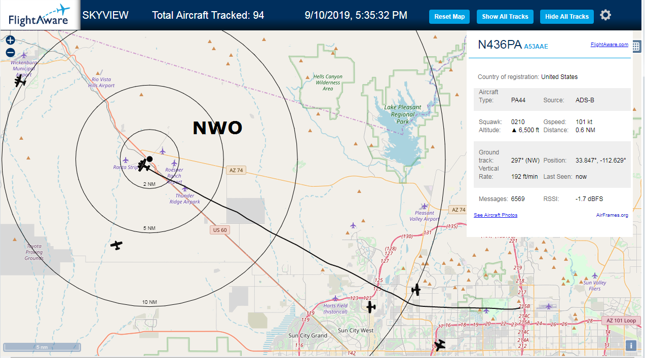
Task: Click the date and time display
Action: coord(356,15)
